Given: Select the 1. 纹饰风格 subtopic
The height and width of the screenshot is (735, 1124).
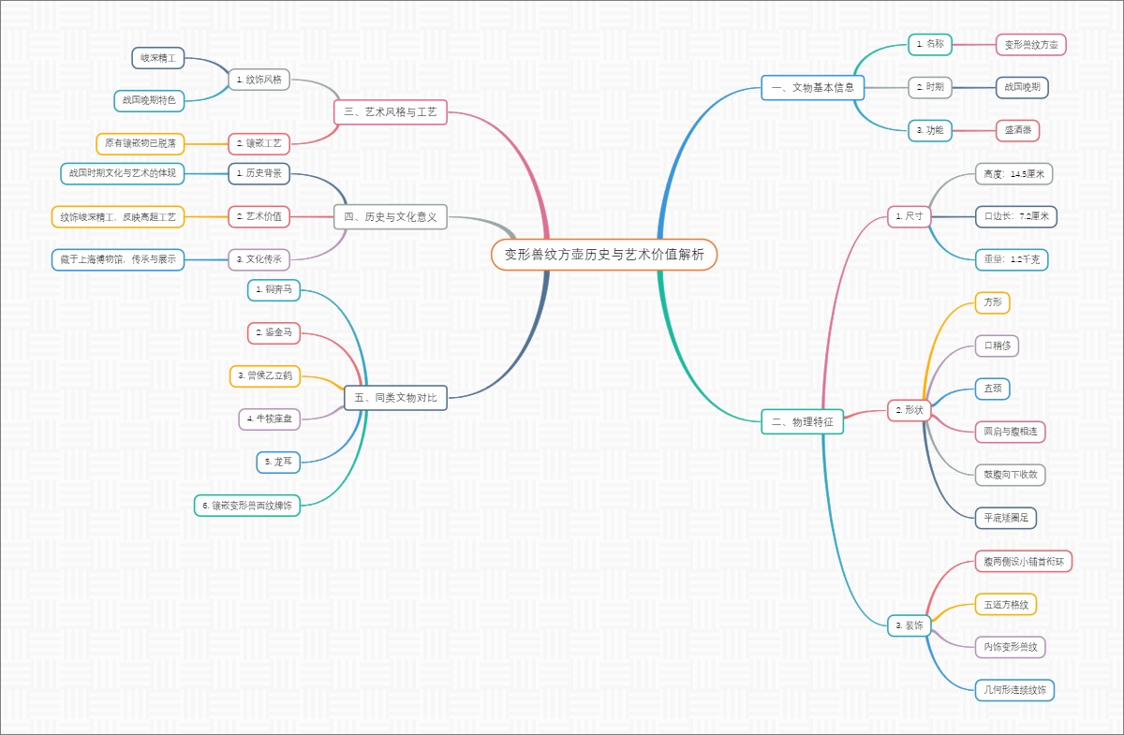Looking at the screenshot, I should pos(259,80).
